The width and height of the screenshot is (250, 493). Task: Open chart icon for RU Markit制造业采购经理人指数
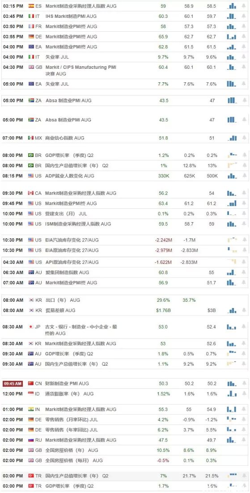click(x=231, y=440)
